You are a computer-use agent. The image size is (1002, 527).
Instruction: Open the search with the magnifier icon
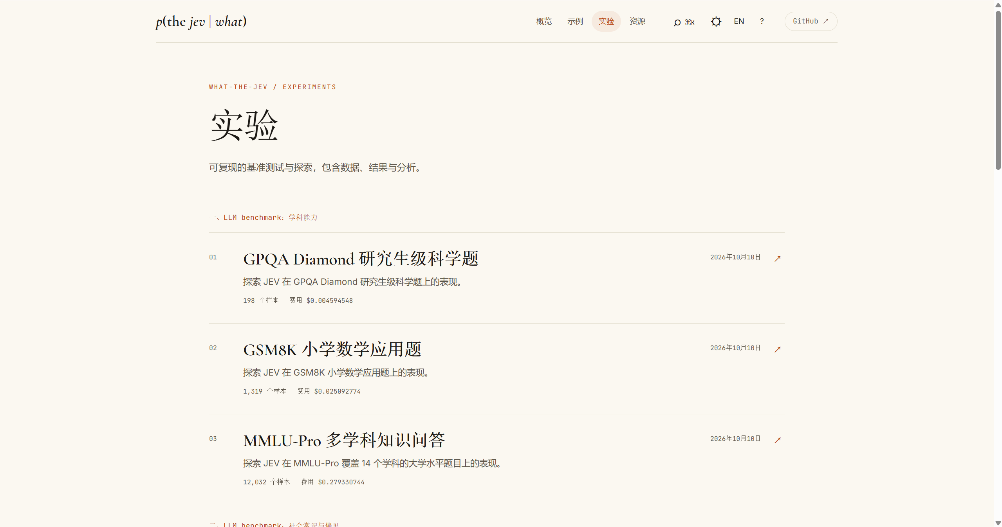click(677, 23)
